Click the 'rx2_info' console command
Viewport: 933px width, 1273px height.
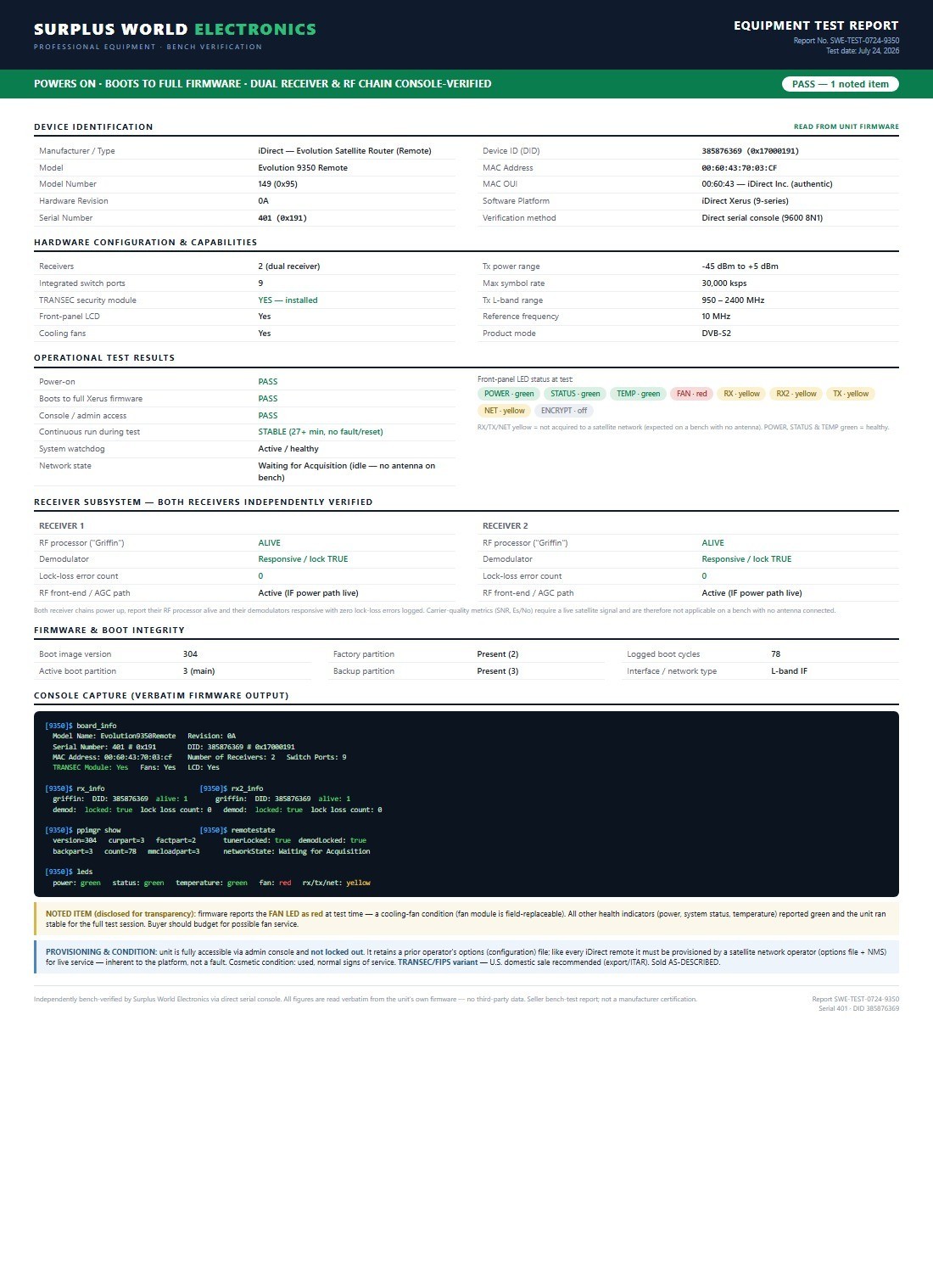click(x=232, y=788)
